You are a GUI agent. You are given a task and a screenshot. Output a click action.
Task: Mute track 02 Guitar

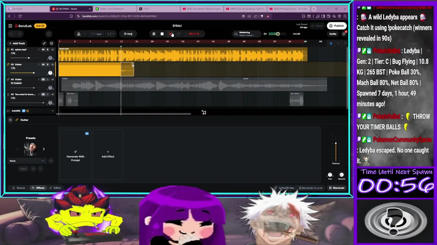[x=43, y=65]
